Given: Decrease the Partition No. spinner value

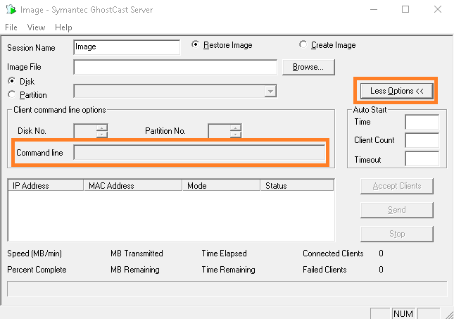Looking at the screenshot, I should point(236,134).
